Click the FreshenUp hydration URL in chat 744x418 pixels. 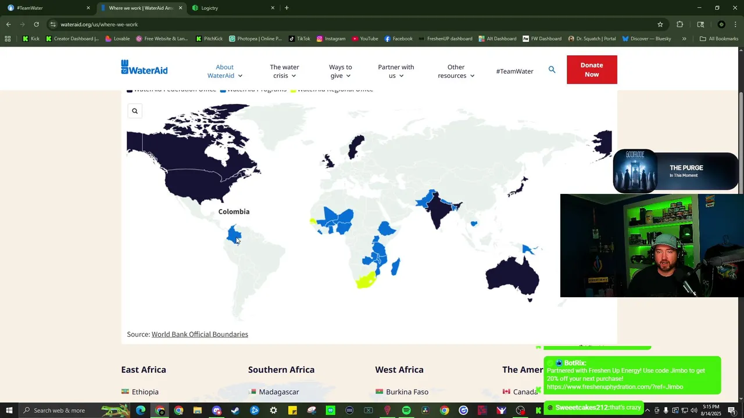pyautogui.click(x=615, y=387)
